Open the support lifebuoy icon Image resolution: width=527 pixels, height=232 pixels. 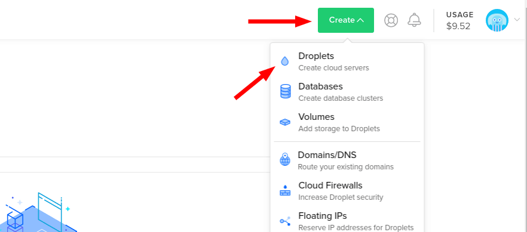pos(391,20)
